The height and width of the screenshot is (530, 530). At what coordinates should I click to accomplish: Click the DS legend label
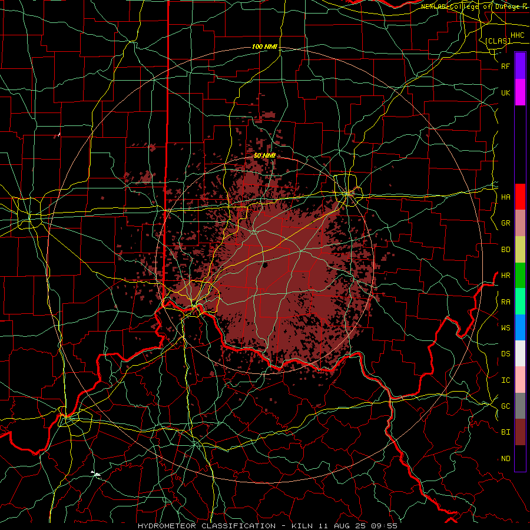[505, 354]
